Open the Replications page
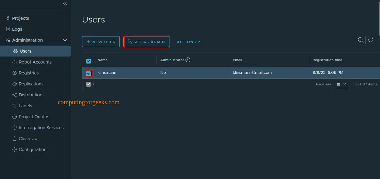Viewport: 380px width, 179px height. tap(30, 84)
